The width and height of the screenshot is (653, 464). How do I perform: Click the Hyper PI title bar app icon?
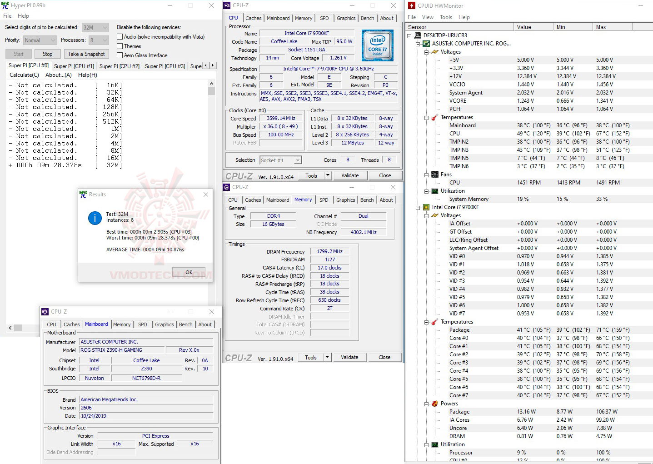(5, 5)
